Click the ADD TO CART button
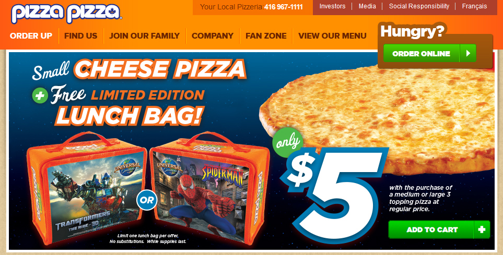Viewport: 503px width, 255px height. point(439,229)
